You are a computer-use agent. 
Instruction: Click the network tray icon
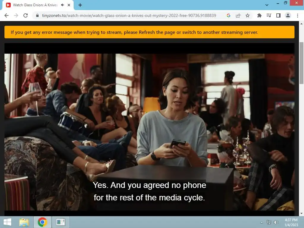tap(269, 222)
